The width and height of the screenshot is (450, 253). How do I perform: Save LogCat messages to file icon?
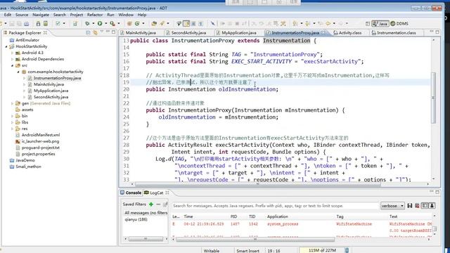coord(410,206)
